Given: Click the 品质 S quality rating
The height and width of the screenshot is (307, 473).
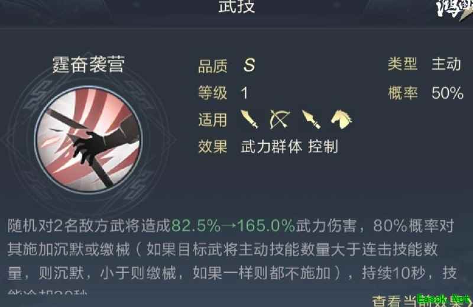Looking at the screenshot, I should click(249, 65).
